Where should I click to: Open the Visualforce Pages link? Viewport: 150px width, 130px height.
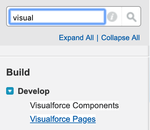coord(63,119)
